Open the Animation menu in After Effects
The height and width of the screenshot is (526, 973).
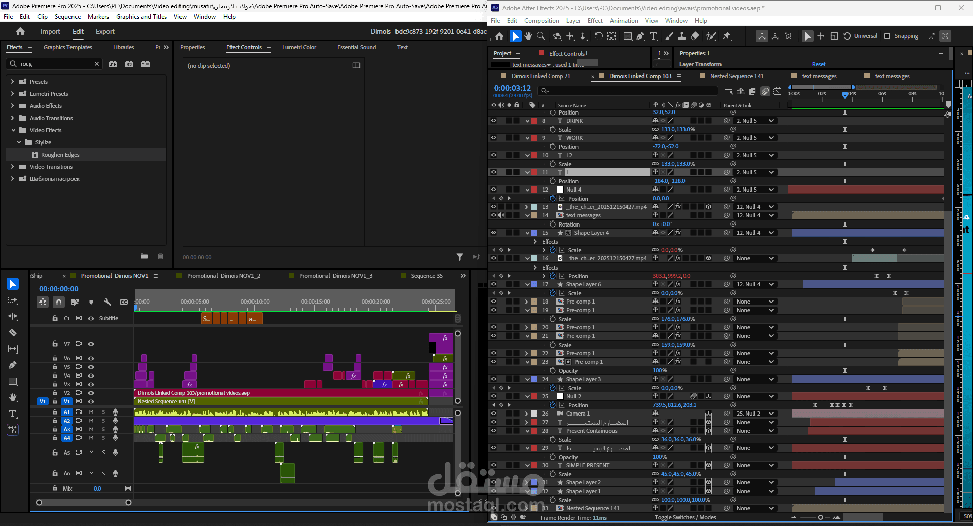click(624, 21)
